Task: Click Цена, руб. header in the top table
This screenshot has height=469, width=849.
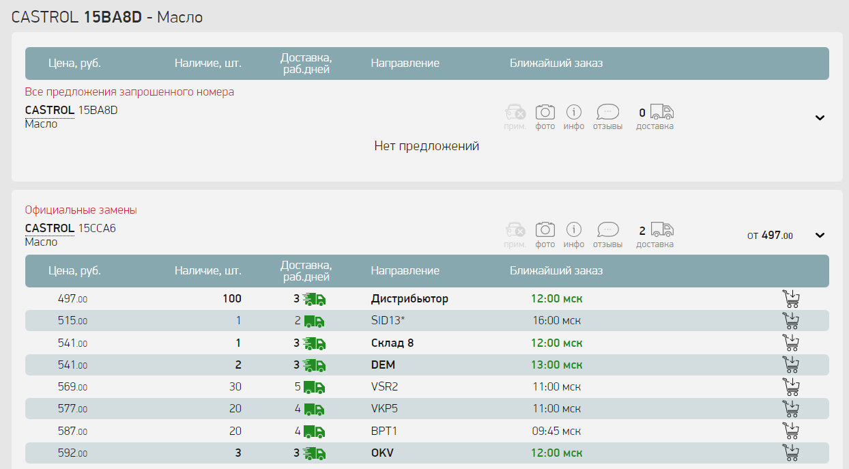Action: click(x=75, y=63)
